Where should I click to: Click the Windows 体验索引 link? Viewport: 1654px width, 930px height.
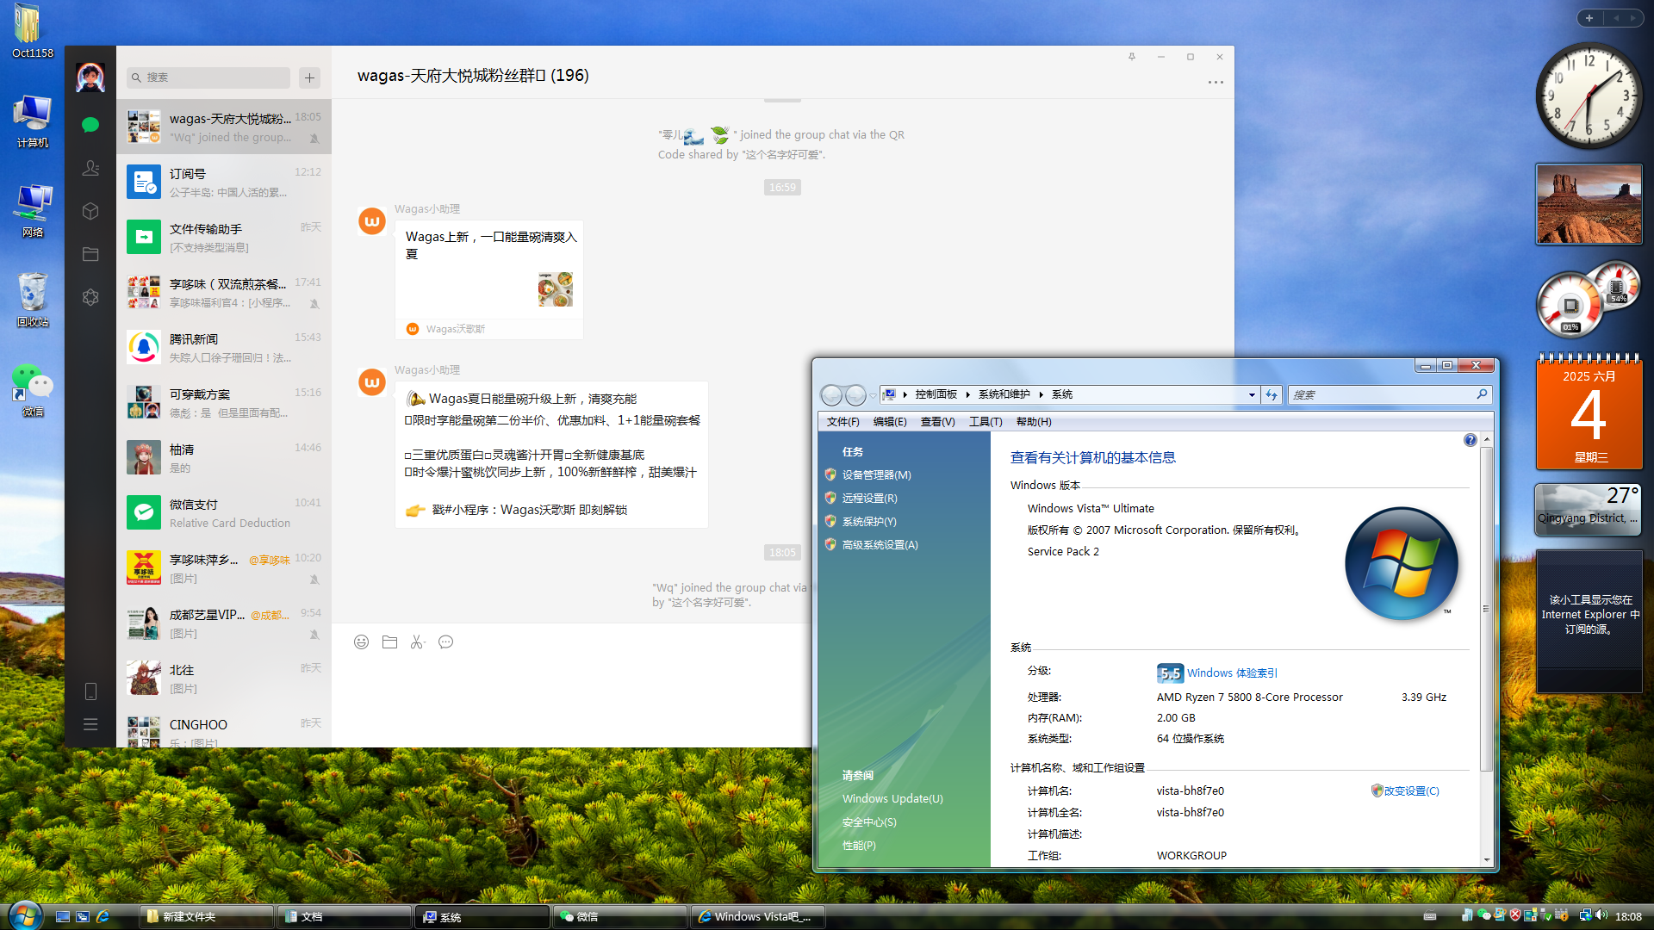point(1232,673)
